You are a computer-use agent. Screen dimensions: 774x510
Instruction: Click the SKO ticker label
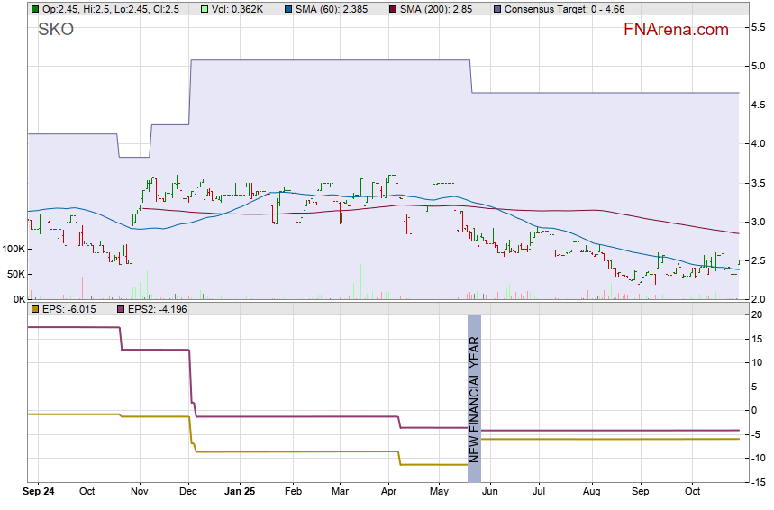(56, 30)
